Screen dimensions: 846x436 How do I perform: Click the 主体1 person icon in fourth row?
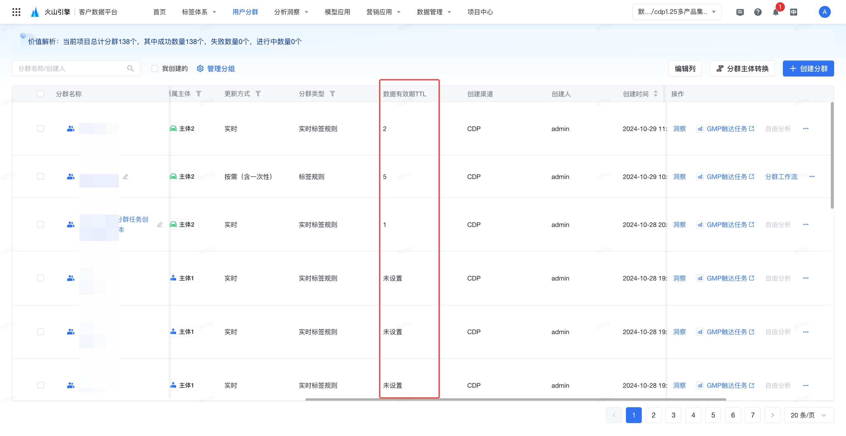click(x=173, y=278)
